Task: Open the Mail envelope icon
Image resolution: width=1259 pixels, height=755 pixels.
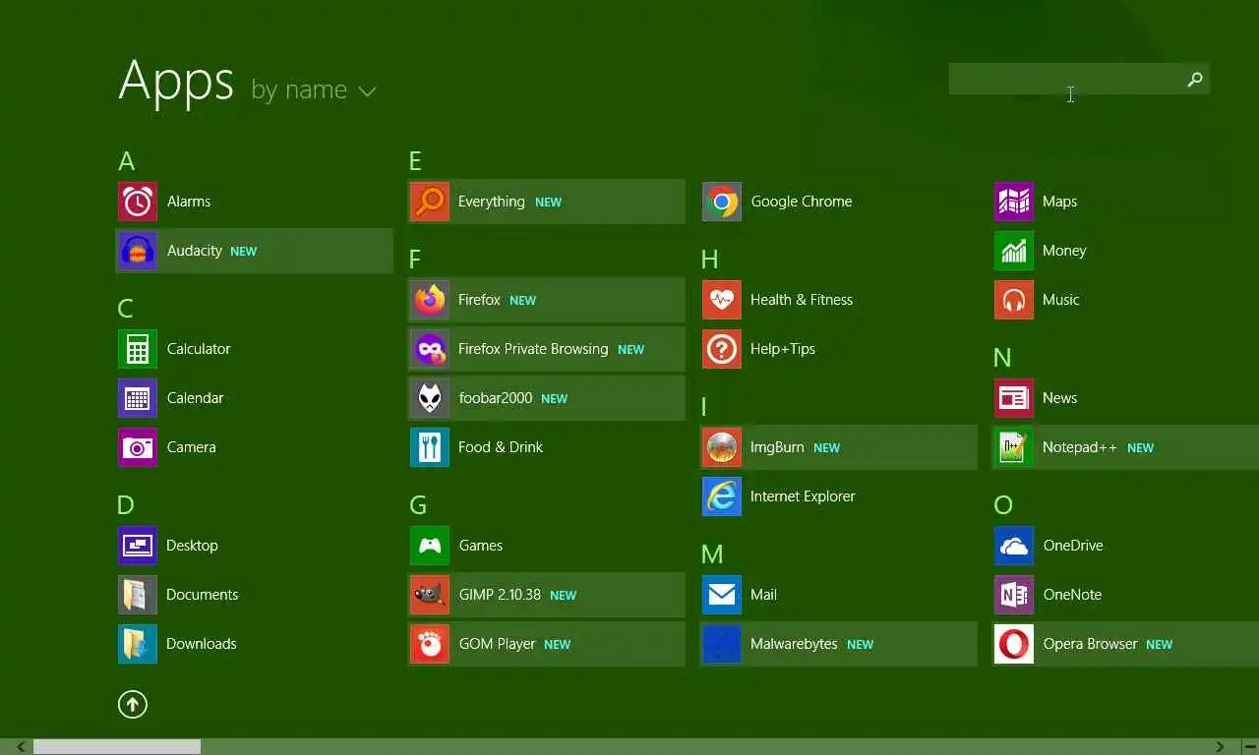Action: point(722,595)
